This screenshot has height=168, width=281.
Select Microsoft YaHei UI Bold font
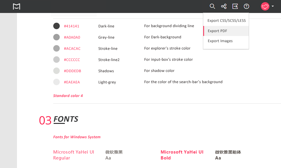182,155
